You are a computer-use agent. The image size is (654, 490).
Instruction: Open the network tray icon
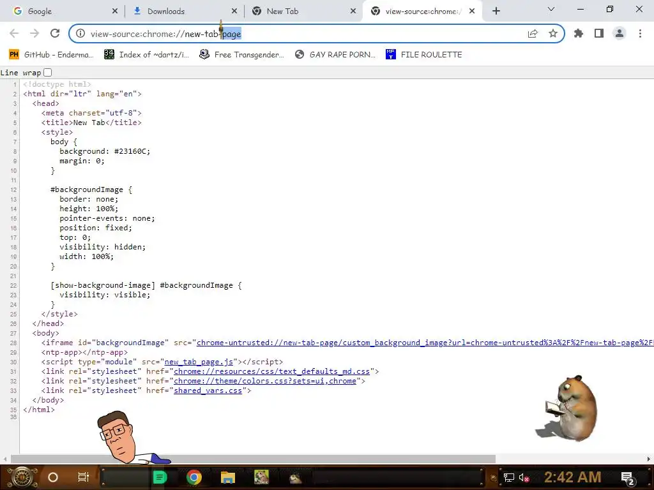tap(509, 477)
